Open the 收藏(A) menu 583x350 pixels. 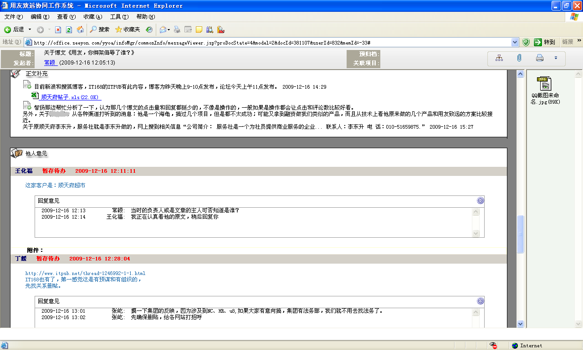pos(93,17)
